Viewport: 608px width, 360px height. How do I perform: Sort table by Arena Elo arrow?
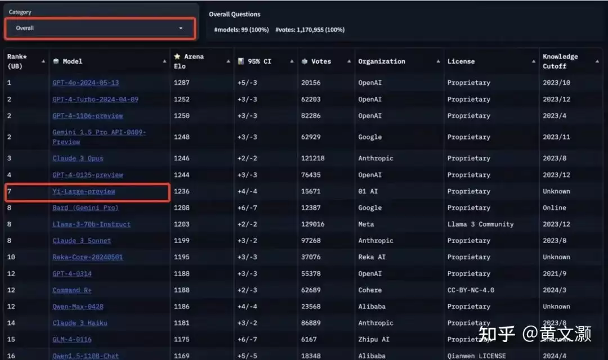[228, 61]
